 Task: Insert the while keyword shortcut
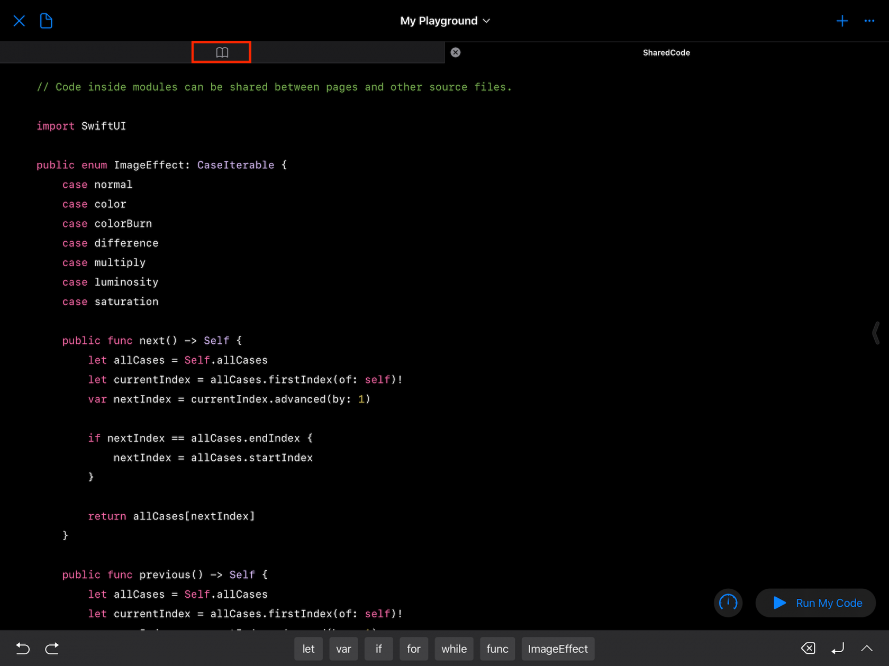453,649
